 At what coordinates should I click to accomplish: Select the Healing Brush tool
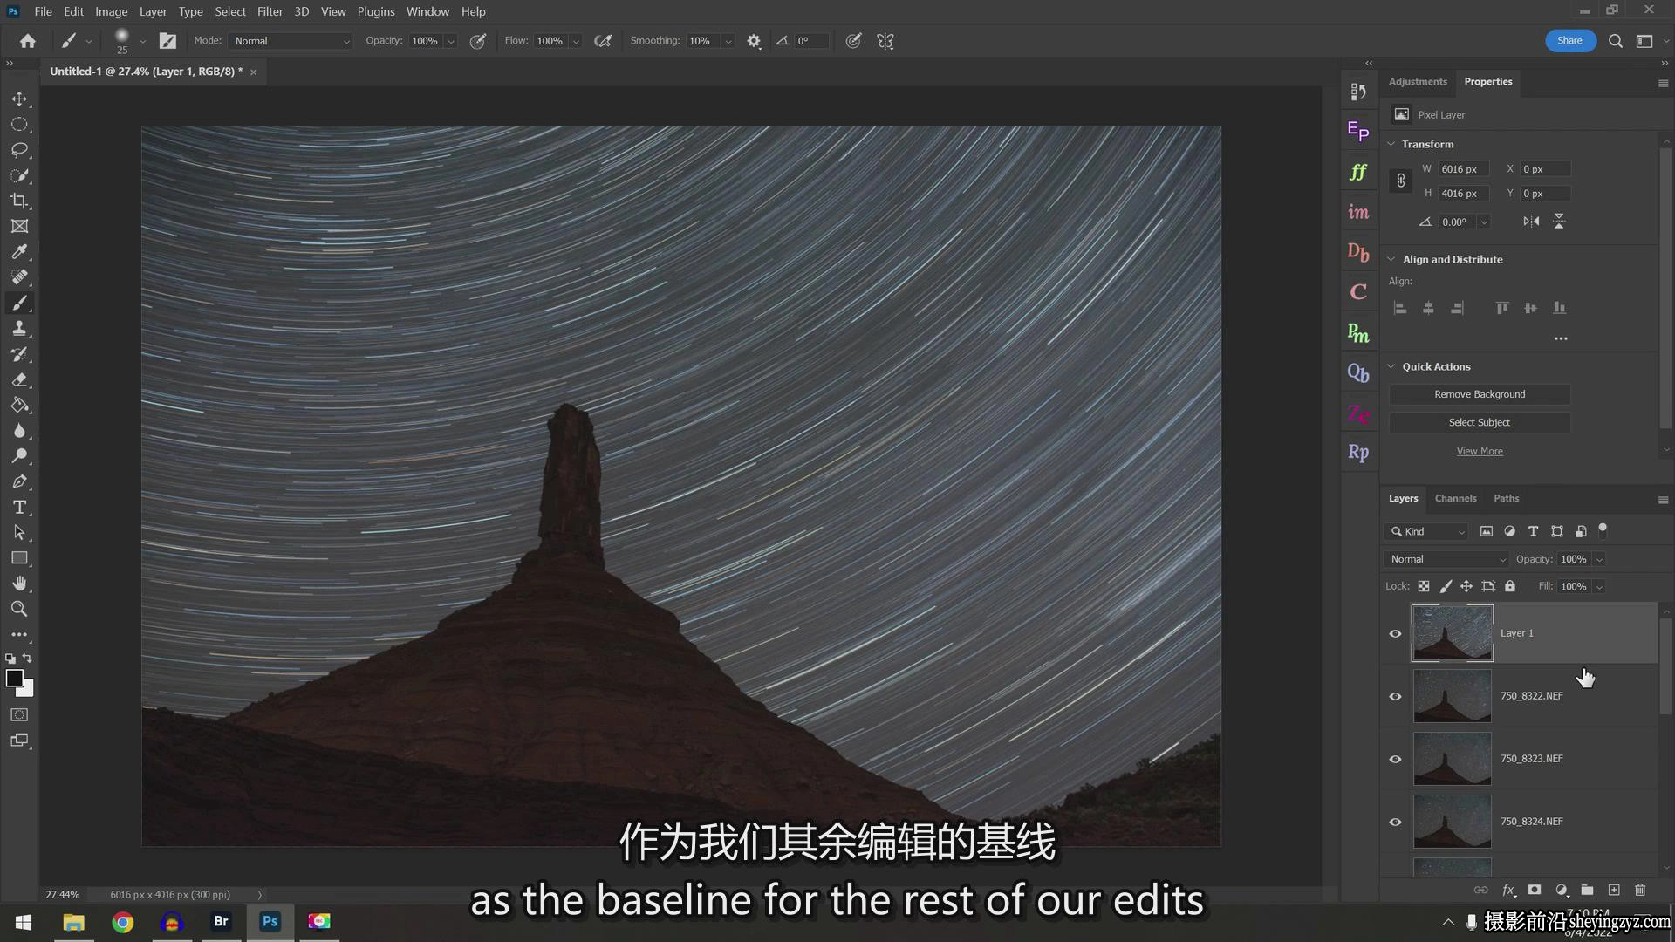pyautogui.click(x=19, y=277)
